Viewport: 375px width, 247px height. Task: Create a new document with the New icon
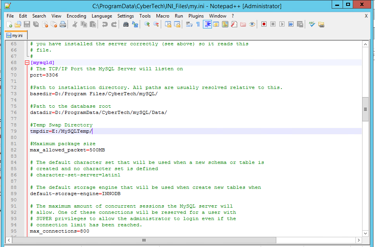pyautogui.click(x=9, y=24)
